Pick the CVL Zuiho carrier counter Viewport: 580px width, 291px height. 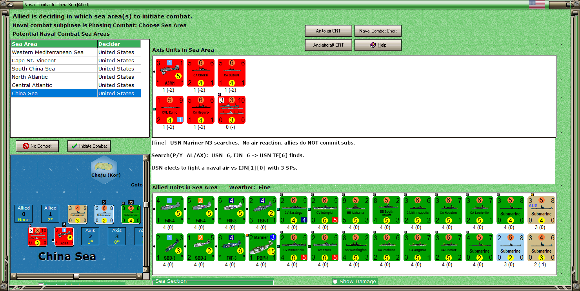point(169,110)
